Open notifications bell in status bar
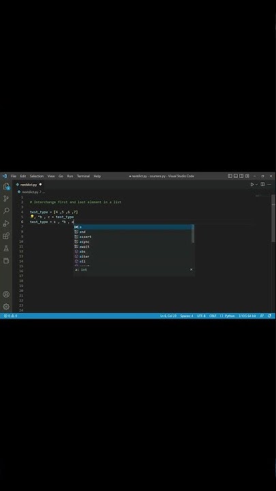 [269, 316]
